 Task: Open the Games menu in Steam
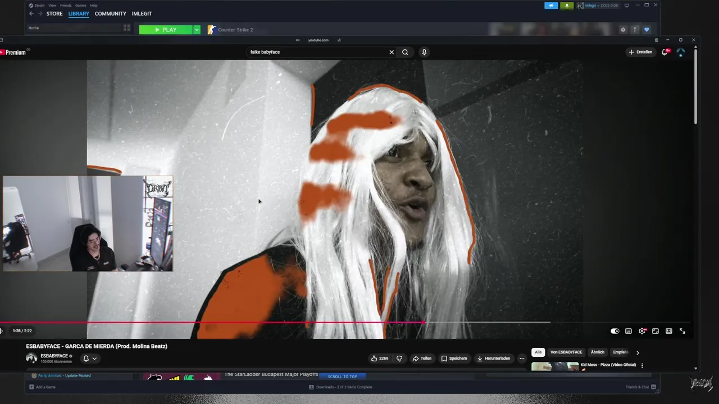(x=81, y=5)
